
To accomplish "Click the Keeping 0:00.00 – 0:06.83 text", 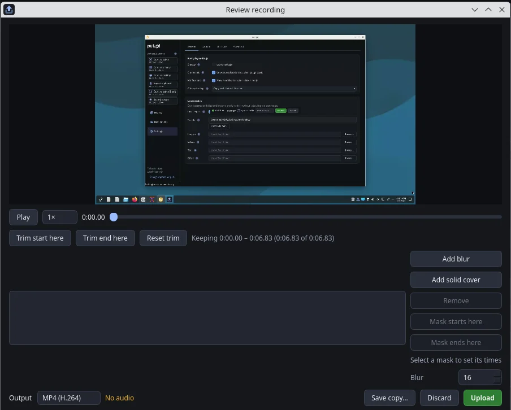I will click(263, 238).
